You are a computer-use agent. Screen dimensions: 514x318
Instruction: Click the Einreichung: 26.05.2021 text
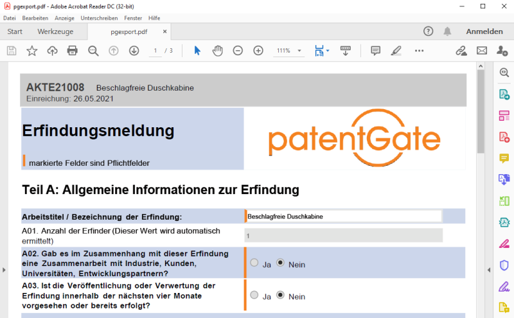[x=70, y=99]
